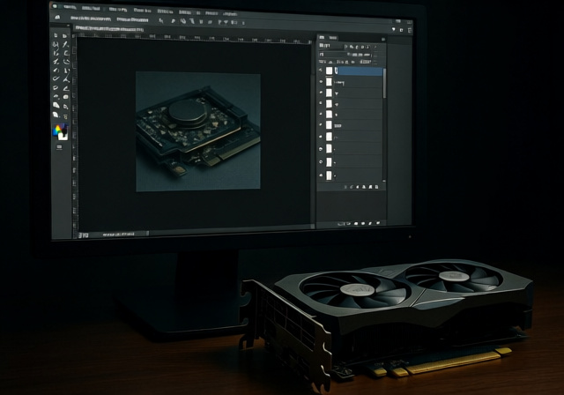Open the layers panel flyout menu icon
This screenshot has height=395, width=564.
pyautogui.click(x=383, y=39)
